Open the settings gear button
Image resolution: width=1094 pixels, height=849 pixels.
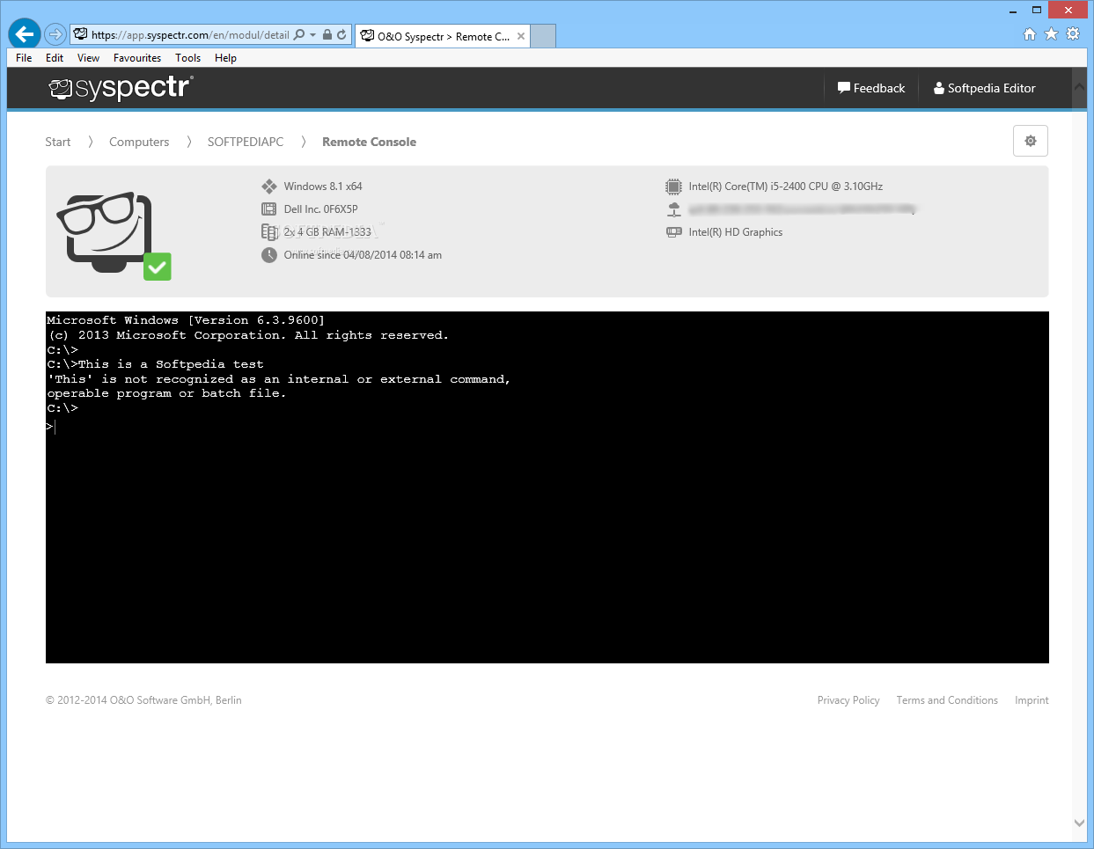click(1031, 141)
